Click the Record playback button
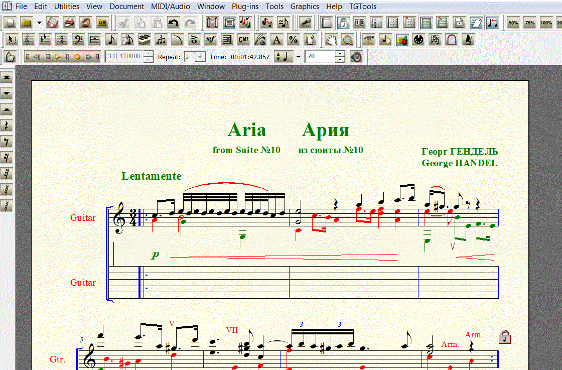Image resolution: width=562 pixels, height=370 pixels. coord(77,57)
